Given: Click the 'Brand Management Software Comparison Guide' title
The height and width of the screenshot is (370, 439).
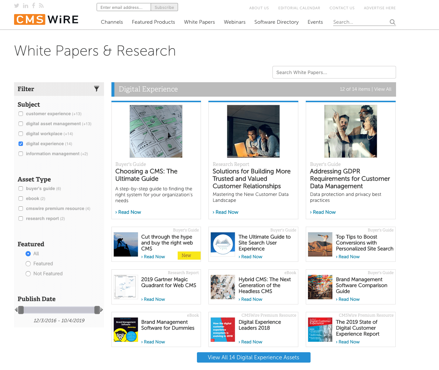Looking at the screenshot, I should click(x=361, y=286).
